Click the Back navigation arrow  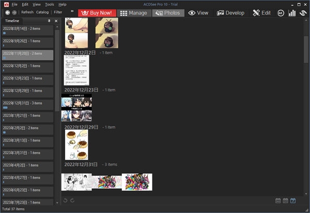(8, 12)
